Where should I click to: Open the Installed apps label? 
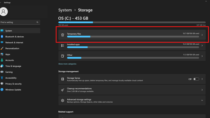point(73,44)
